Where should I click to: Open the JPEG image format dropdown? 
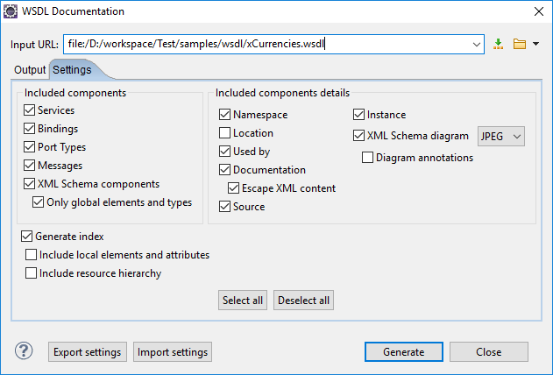click(501, 136)
